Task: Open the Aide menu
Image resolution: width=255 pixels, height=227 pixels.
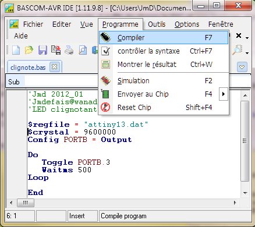Action: (21, 36)
